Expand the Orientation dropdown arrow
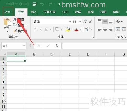This screenshot has height=111, width=127. [122, 21]
